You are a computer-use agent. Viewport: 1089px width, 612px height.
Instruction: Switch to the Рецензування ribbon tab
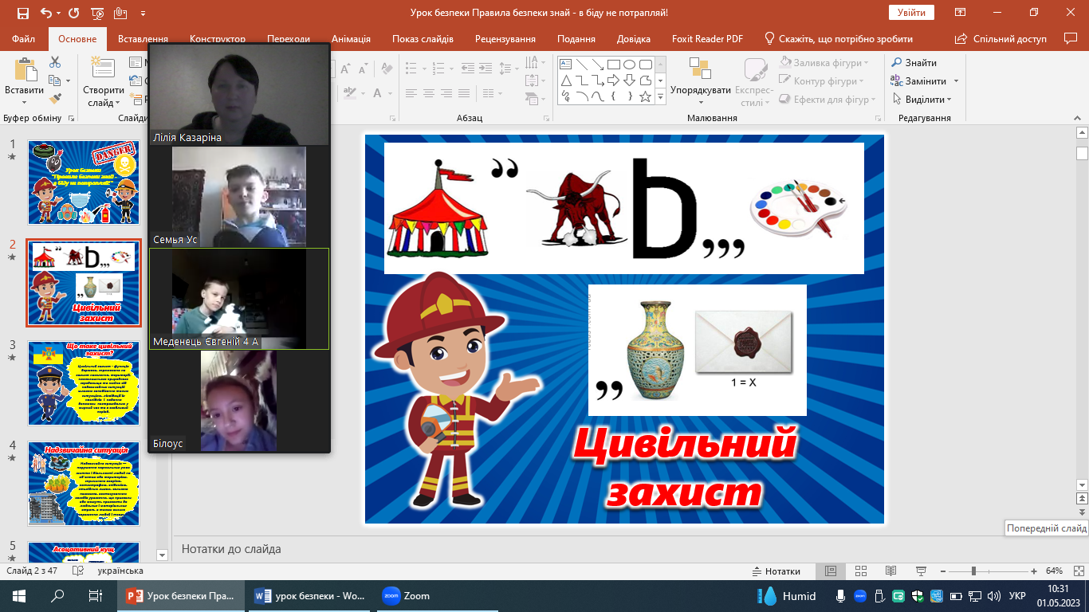505,39
